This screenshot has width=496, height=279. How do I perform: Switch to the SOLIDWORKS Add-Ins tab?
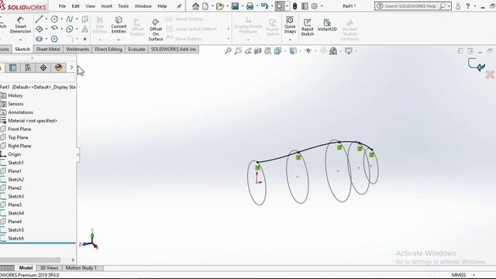coord(174,49)
